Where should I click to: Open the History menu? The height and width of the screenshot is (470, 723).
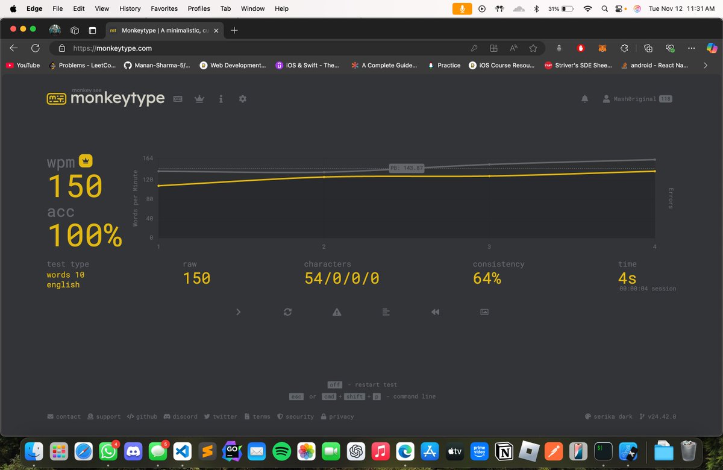(x=130, y=8)
